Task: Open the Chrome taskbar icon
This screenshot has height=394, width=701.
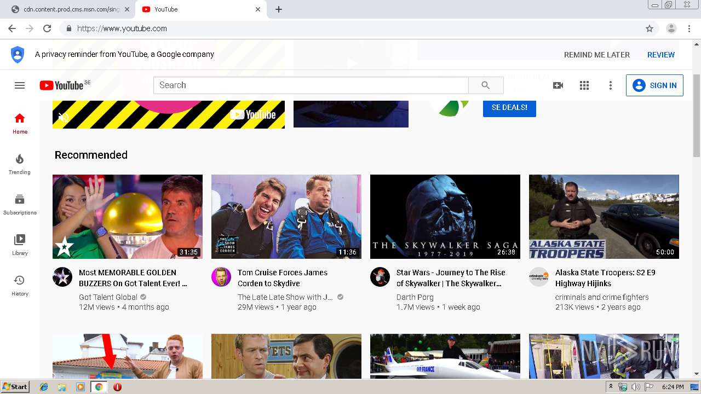Action: point(99,387)
